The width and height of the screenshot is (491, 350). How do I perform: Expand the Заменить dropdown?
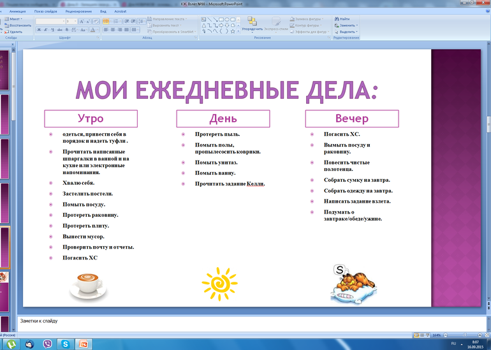pos(348,26)
